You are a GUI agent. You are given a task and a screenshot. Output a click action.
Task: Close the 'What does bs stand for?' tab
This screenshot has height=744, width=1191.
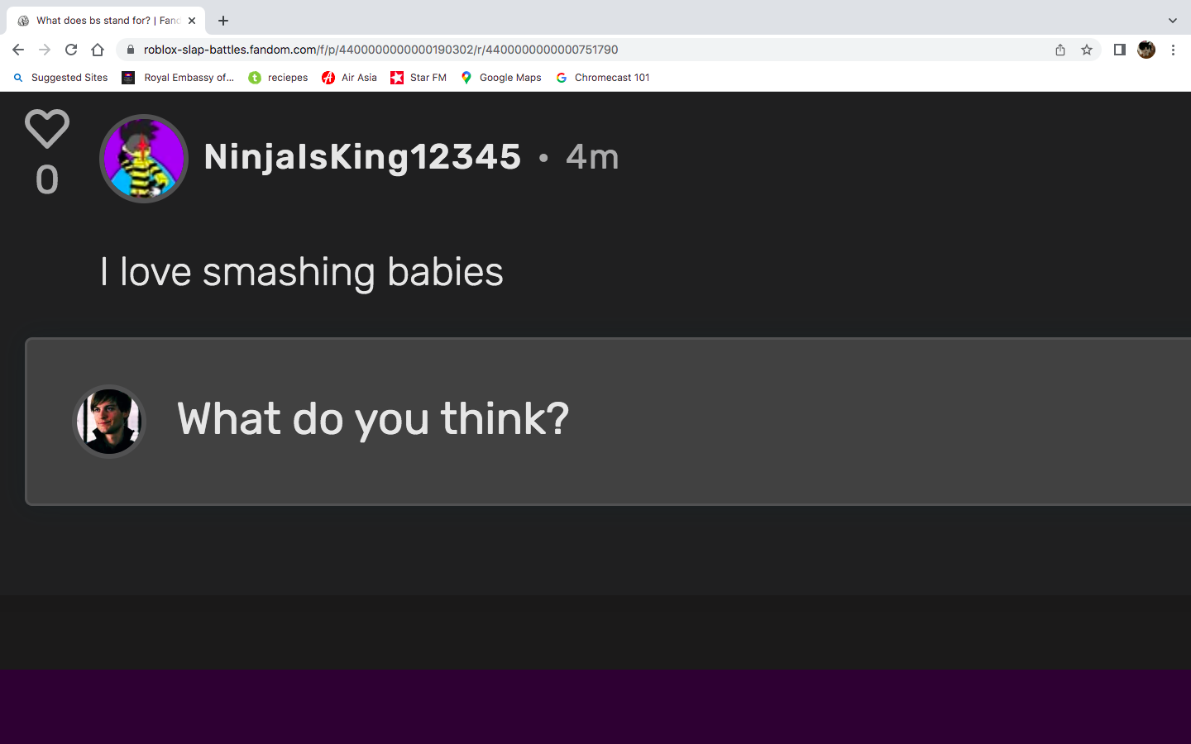[x=192, y=21]
